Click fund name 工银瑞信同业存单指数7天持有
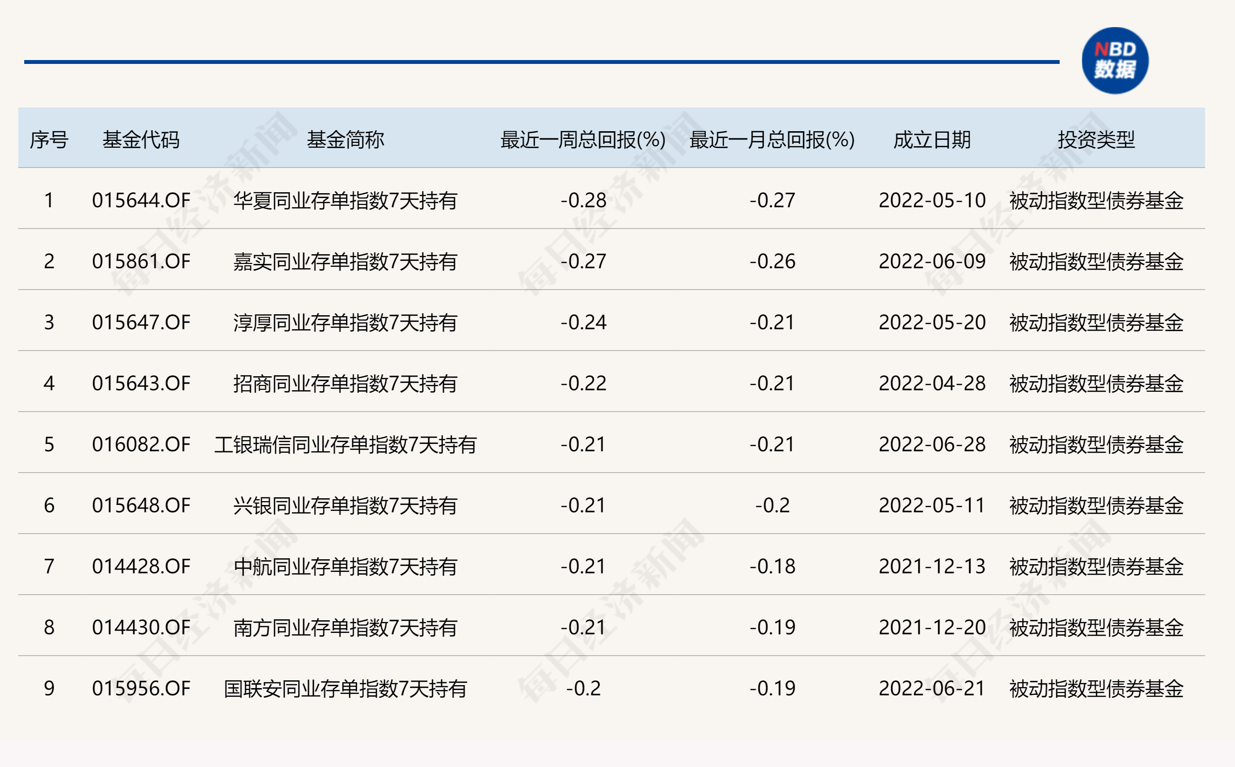The height and width of the screenshot is (767, 1235). pyautogui.click(x=345, y=445)
